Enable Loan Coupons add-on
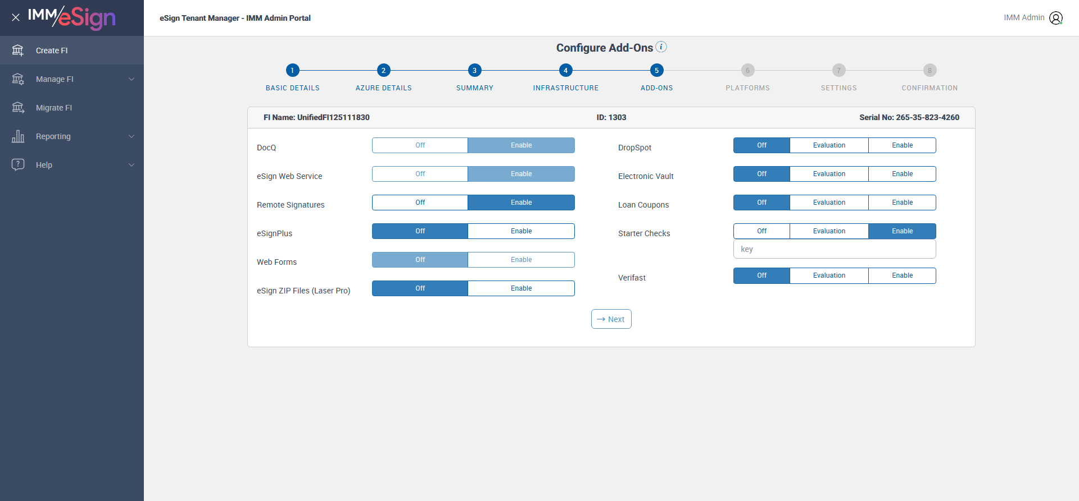1079x501 pixels. point(902,203)
